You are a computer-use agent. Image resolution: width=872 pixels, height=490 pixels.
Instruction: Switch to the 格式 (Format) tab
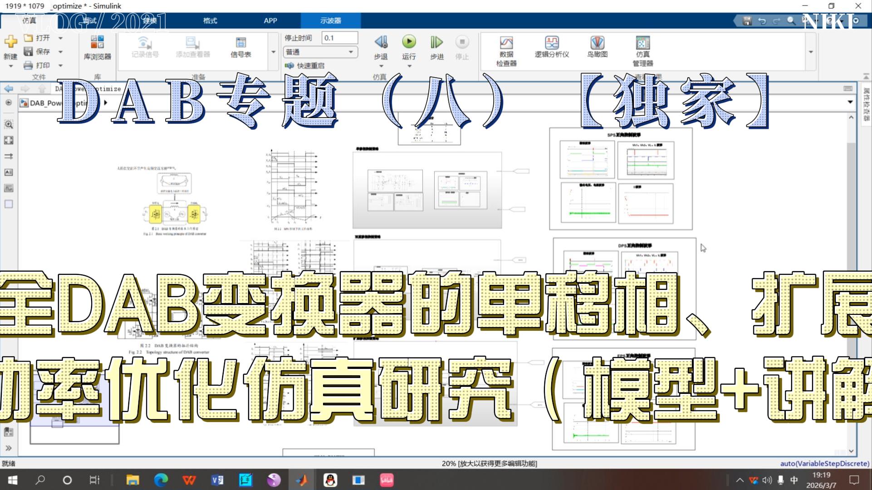coord(210,20)
